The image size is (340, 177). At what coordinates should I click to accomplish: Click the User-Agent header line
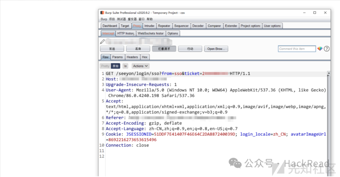(x=216, y=93)
